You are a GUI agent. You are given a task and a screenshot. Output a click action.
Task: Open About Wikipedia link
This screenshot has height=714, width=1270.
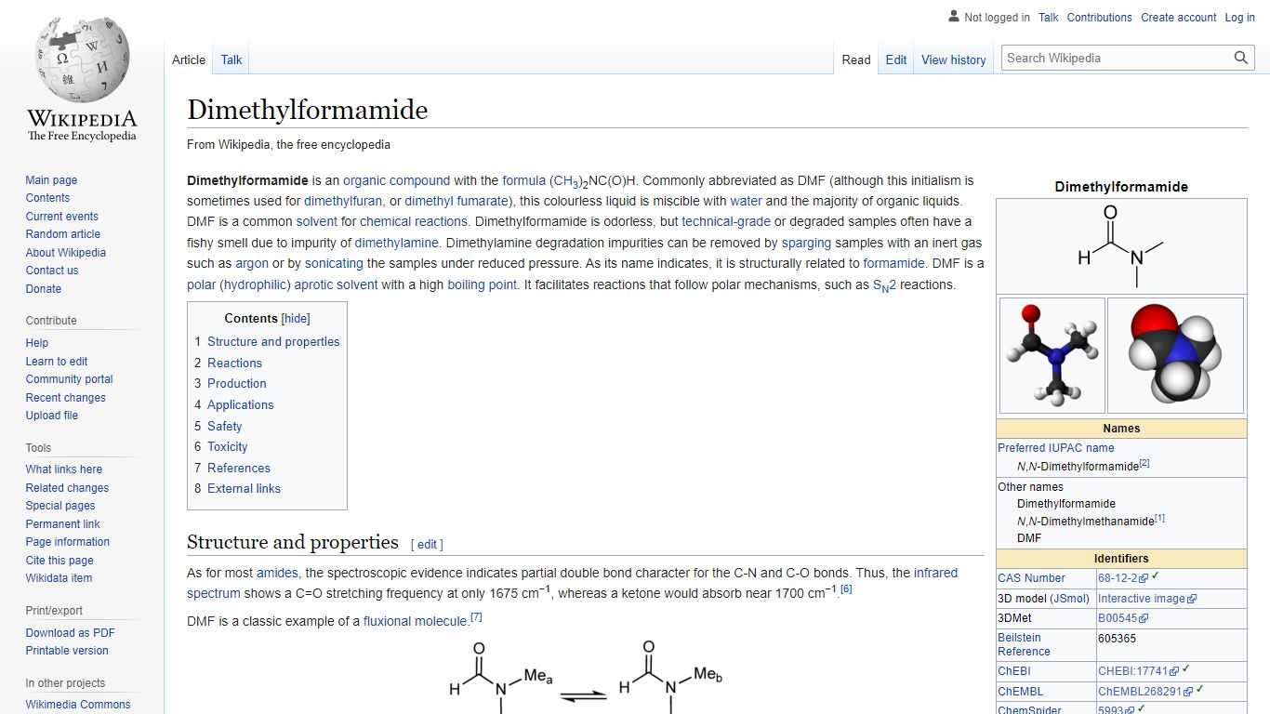point(65,253)
